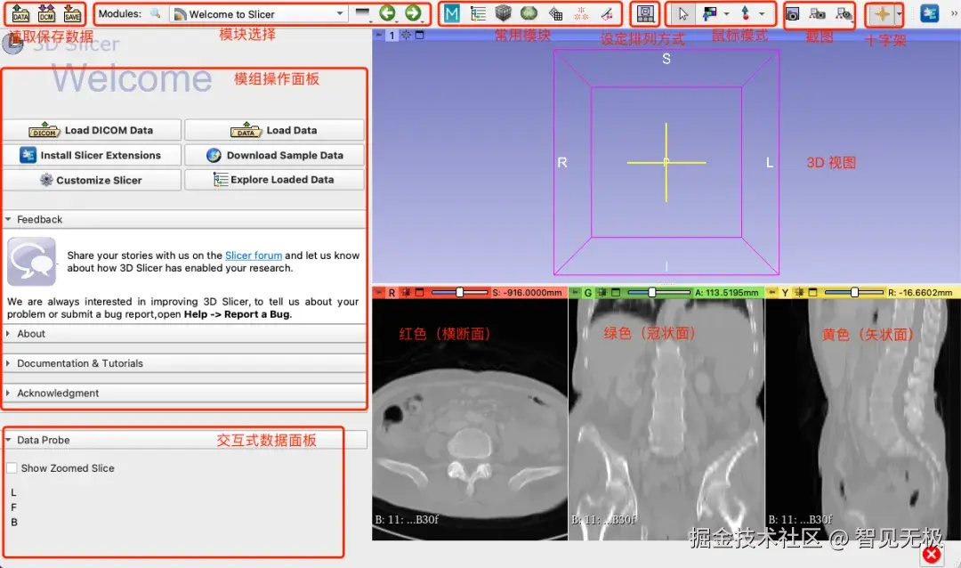Open the Modules selector combo box
961x568 pixels.
(x=259, y=14)
